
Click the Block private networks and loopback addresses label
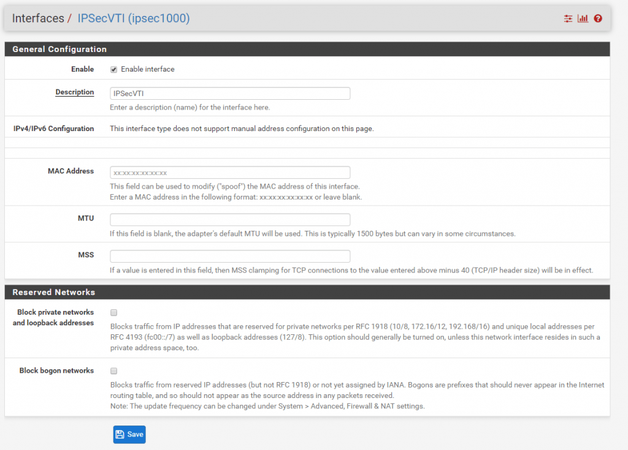(53, 317)
